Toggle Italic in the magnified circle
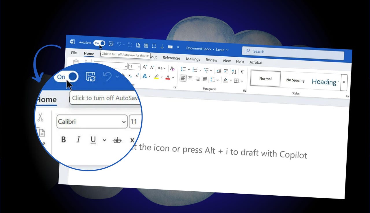 78,140
